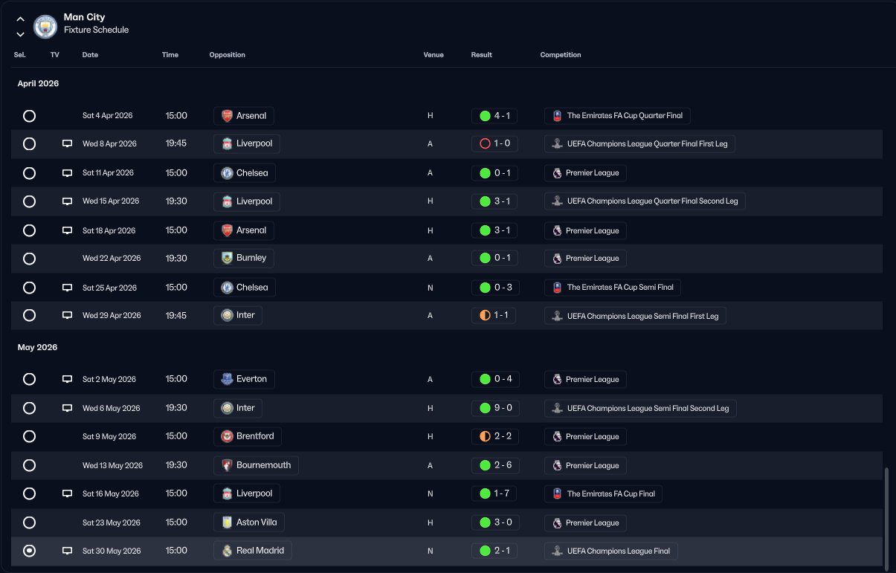This screenshot has height=573, width=896.
Task: Click TV icon for Sat 2 May Everton match
Action: [x=67, y=379]
